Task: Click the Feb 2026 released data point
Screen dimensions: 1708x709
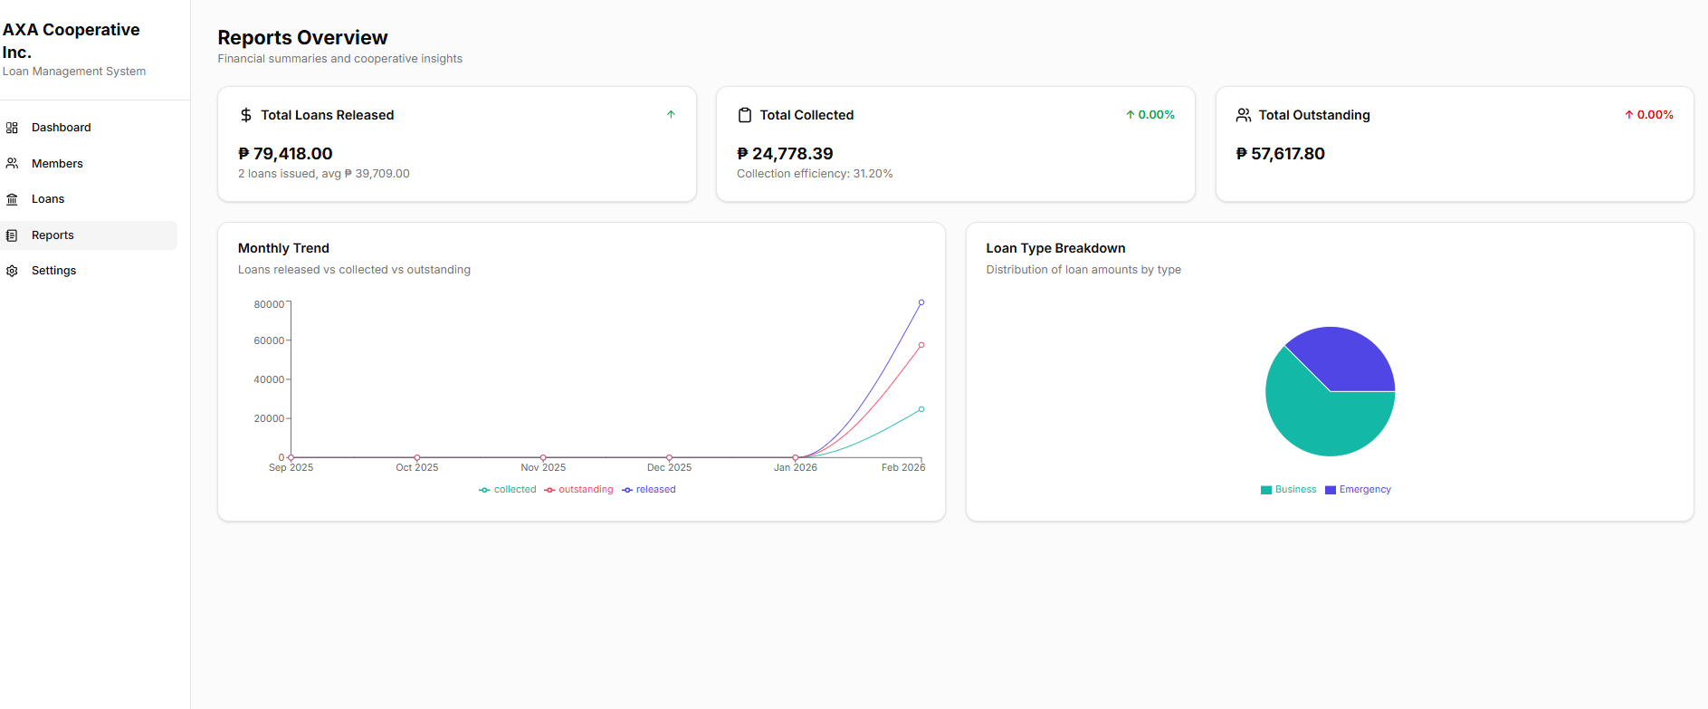Action: pyautogui.click(x=921, y=302)
